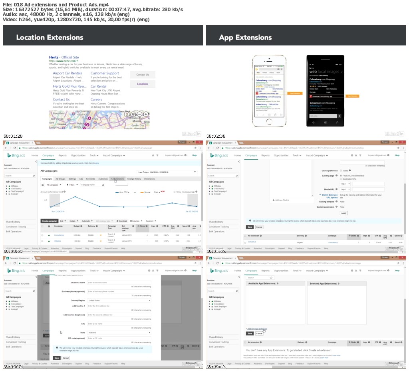The width and height of the screenshot is (409, 371).
Task: Click Bing ads logo in 00:03:53 frame
Action: click(x=16, y=155)
